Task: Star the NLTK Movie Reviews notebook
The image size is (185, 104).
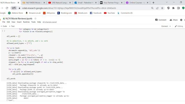Action: [x=35, y=18]
